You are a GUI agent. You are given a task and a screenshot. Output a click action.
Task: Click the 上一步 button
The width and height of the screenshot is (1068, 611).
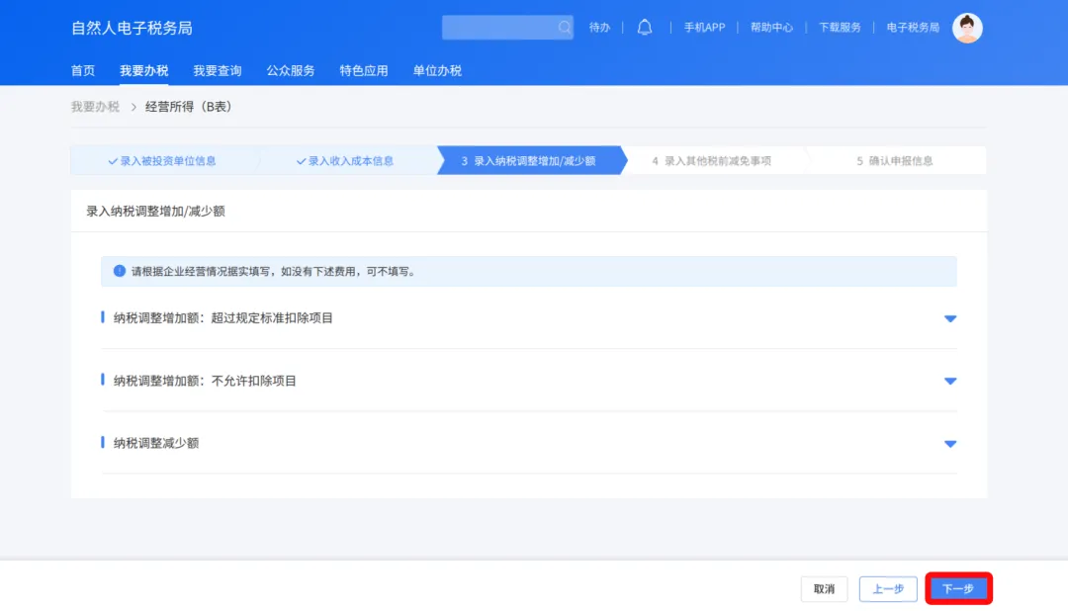888,588
